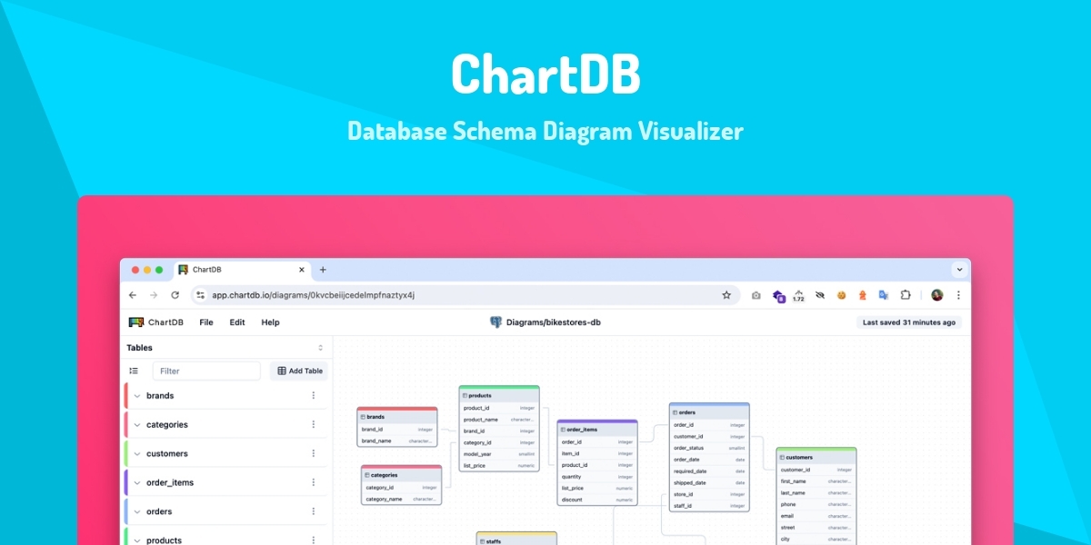Expand the orders table in sidebar
The height and width of the screenshot is (545, 1091).
(x=137, y=511)
